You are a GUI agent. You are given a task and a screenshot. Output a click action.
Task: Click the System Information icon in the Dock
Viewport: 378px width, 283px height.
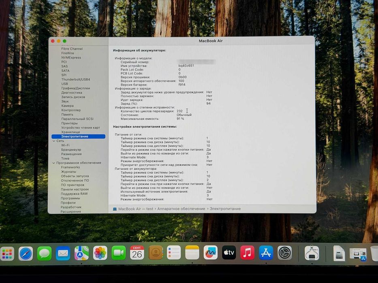pyautogui.click(x=312, y=253)
